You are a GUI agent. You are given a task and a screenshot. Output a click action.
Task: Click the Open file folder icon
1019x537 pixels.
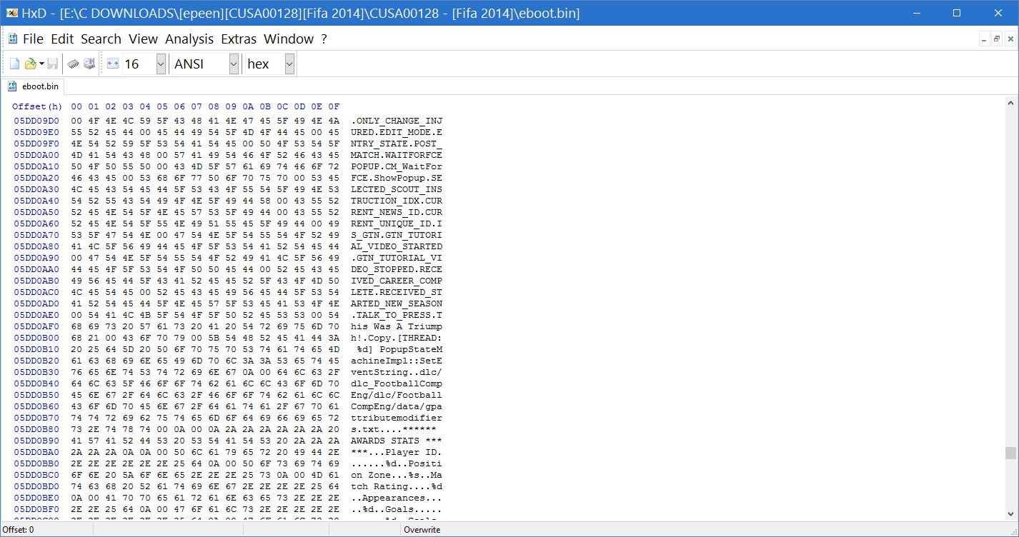[x=30, y=64]
